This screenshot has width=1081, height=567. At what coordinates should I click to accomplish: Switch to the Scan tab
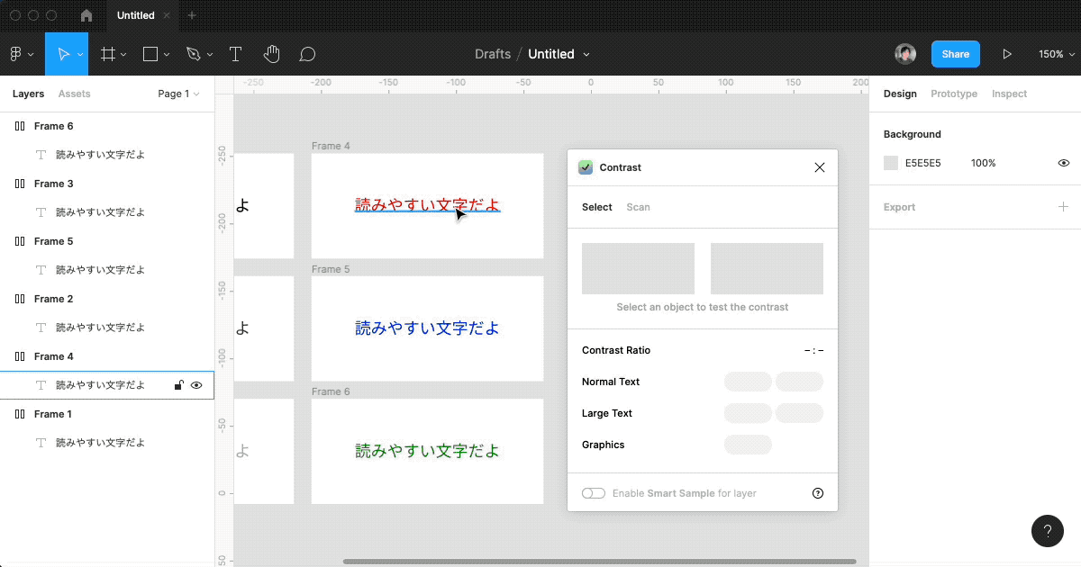point(638,207)
